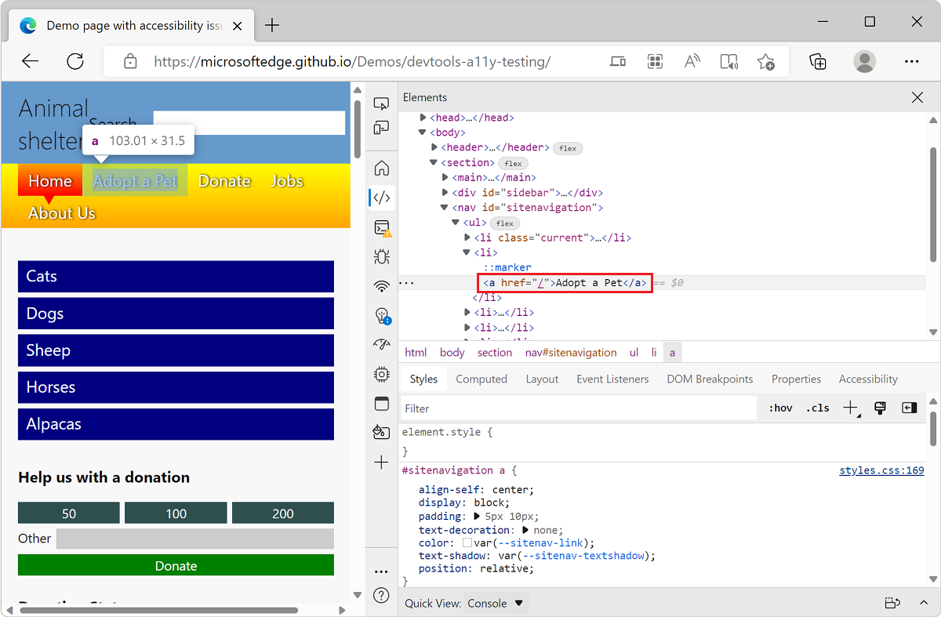Create a new style rule with the plus icon
This screenshot has width=941, height=617.
tap(850, 408)
